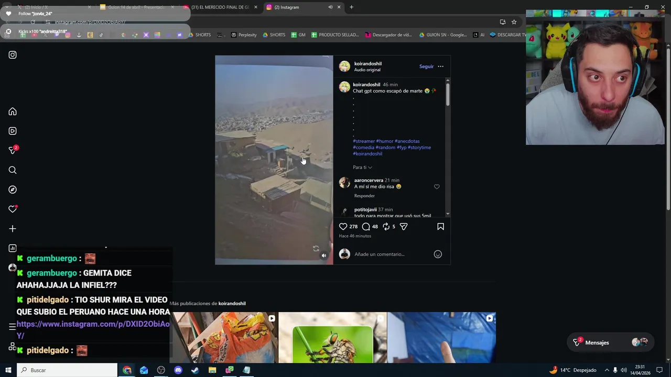671x377 pixels.
Task: Open the 'GM' bookmark
Action: click(298, 35)
